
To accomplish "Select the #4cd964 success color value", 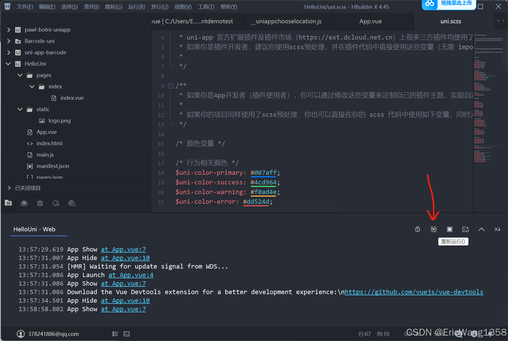I will [x=263, y=182].
